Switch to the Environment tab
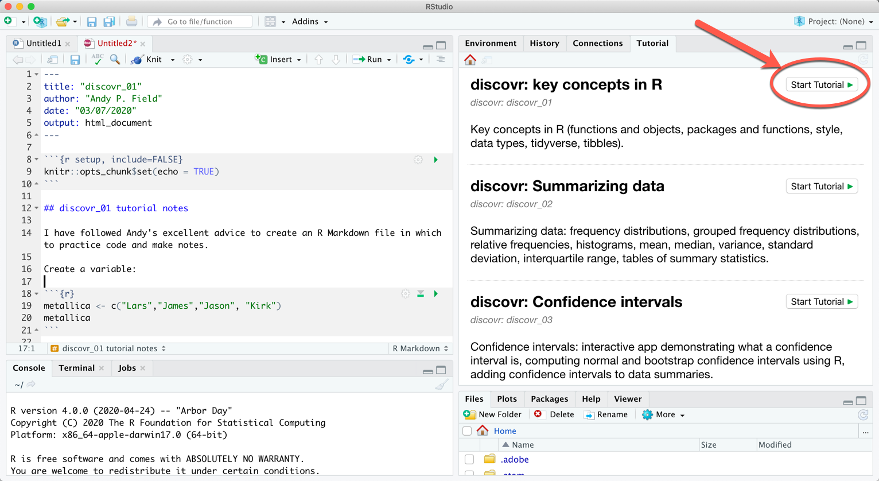 point(490,44)
